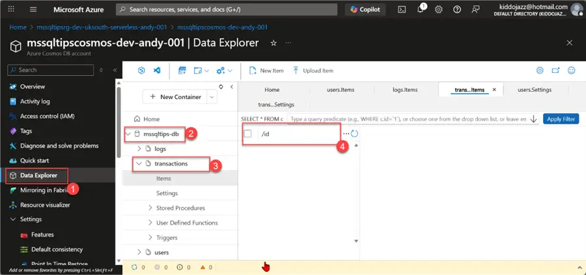The image size is (586, 275).
Task: Open the more options ellipsis beside title
Action: [288, 43]
